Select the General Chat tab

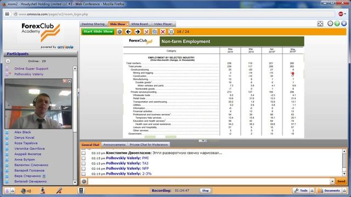pyautogui.click(x=90, y=144)
